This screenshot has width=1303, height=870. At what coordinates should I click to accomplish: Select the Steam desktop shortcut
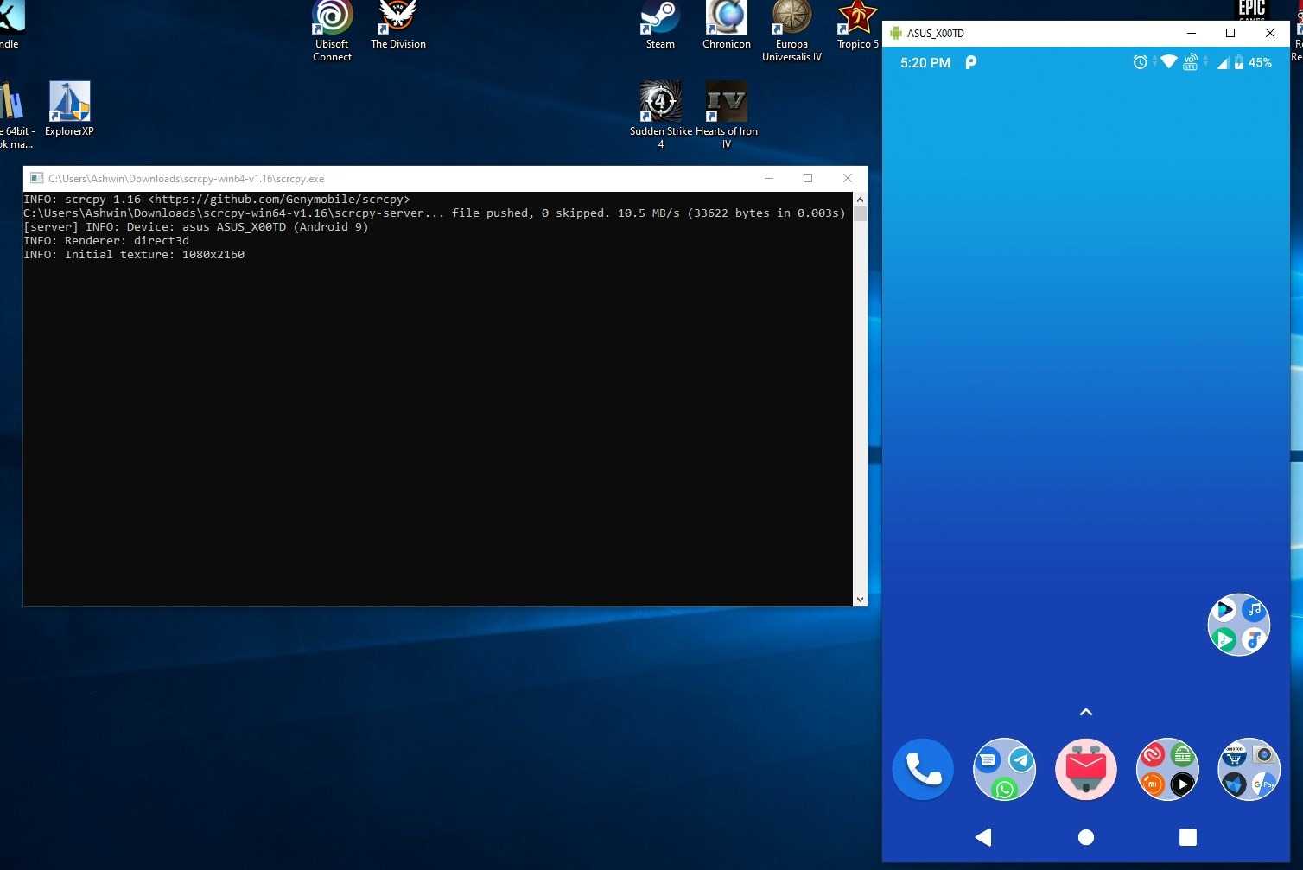tap(660, 26)
